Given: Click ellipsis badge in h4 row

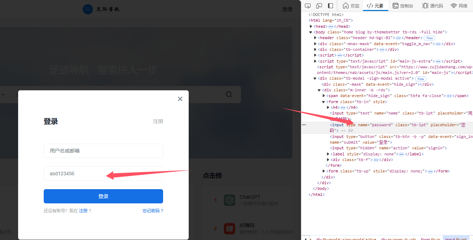Looking at the screenshot, I should pyautogui.click(x=343, y=107).
